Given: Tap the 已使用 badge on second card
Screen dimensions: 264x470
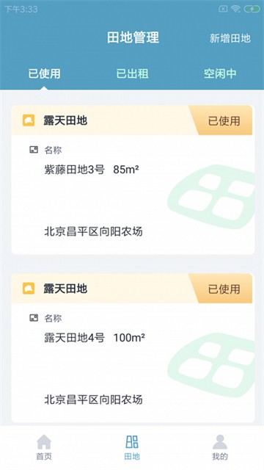Looking at the screenshot, I should pos(224,289).
